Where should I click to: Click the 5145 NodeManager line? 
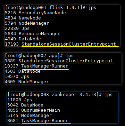[30, 116]
